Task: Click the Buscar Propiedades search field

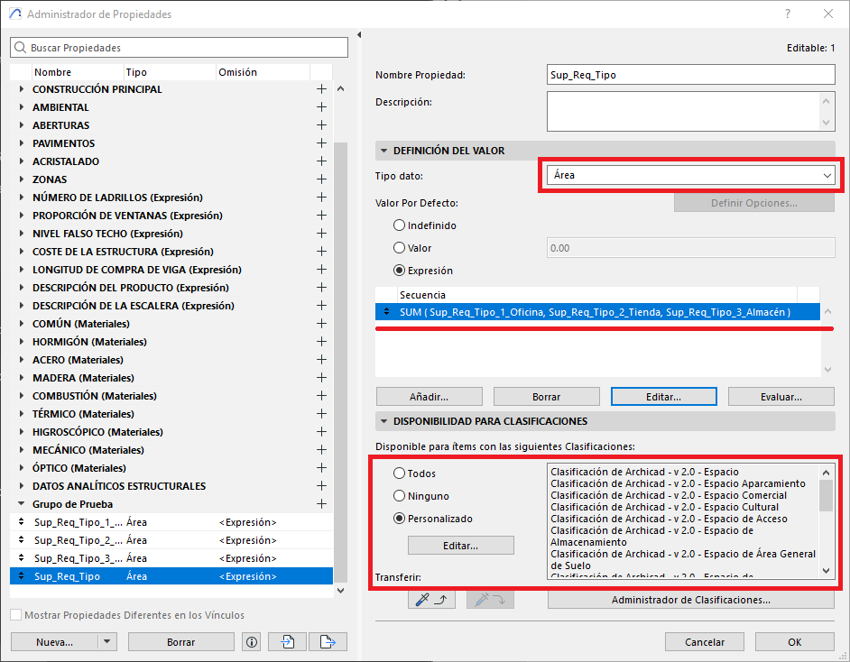Action: 179,48
